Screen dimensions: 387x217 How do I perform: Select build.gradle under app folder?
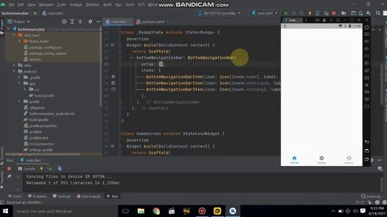(42, 95)
